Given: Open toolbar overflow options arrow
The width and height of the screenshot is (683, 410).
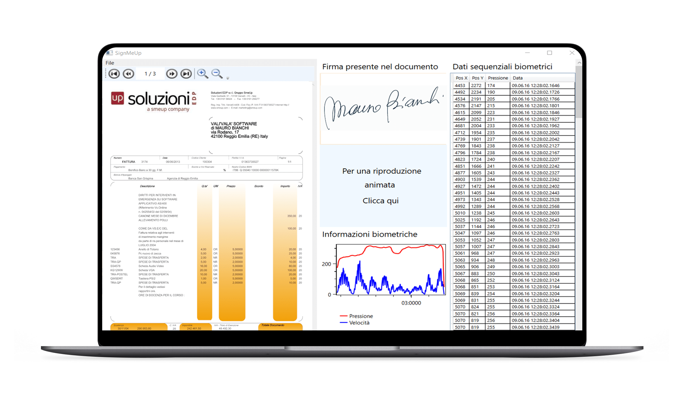Looking at the screenshot, I should coord(228,78).
